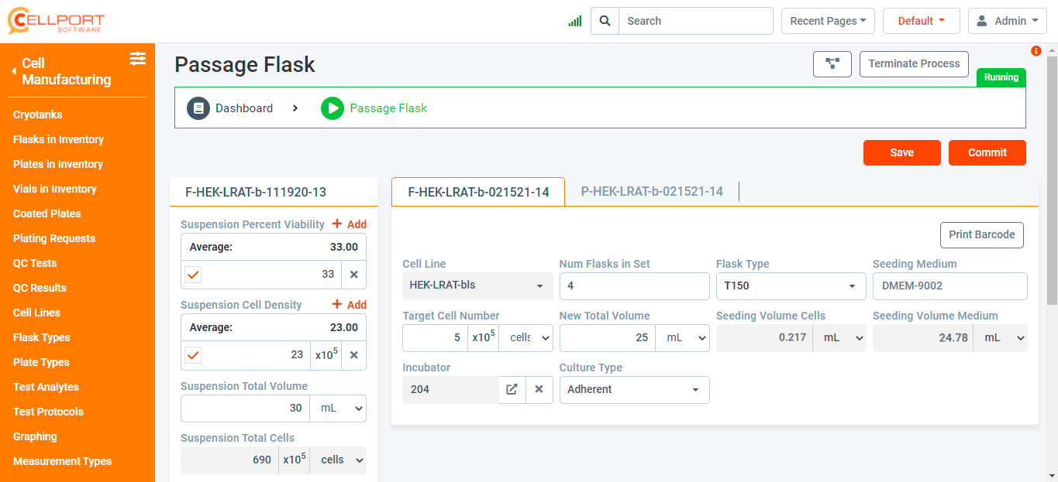
Task: Click the Commit button
Action: (987, 152)
